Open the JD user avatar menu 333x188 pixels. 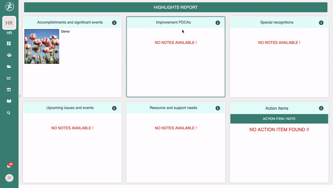click(9, 178)
